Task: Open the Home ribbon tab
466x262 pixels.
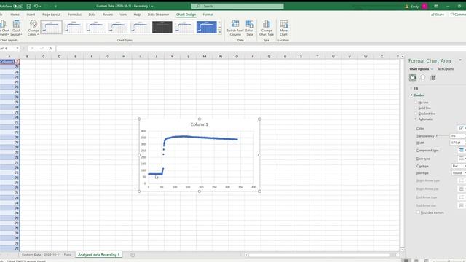Action: click(x=15, y=15)
